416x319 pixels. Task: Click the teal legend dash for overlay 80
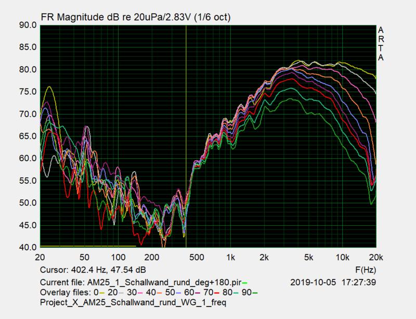tap(236, 293)
